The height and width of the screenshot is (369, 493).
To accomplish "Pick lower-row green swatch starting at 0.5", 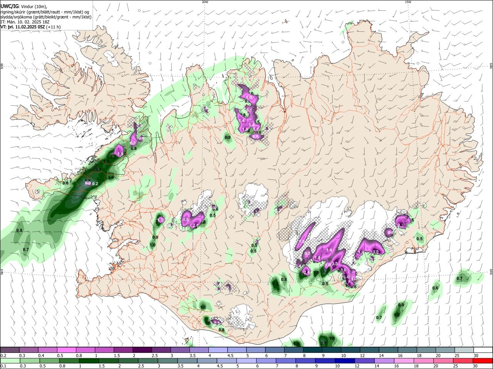I will click(49, 361).
